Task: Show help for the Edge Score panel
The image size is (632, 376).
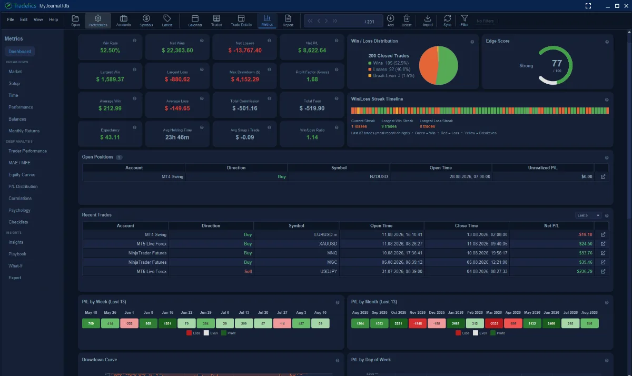Action: [606, 42]
